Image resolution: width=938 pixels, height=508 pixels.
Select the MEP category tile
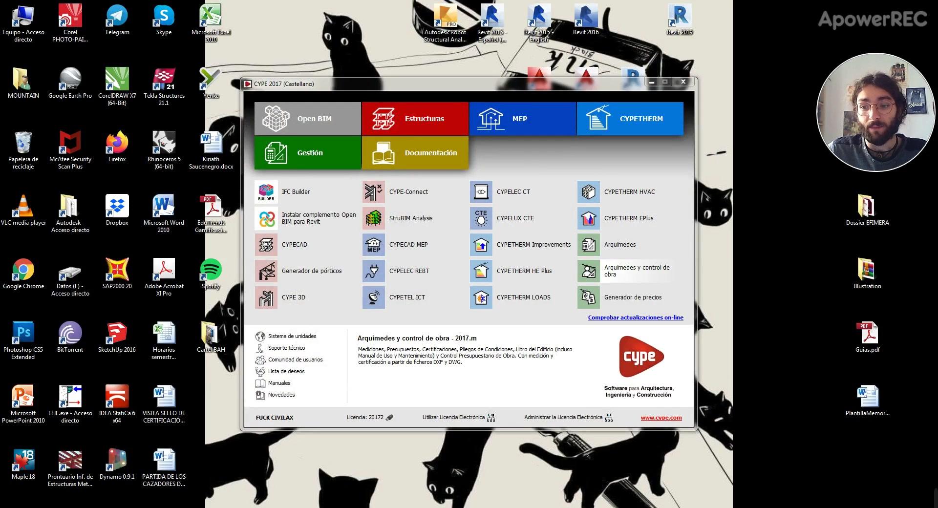[x=523, y=119]
